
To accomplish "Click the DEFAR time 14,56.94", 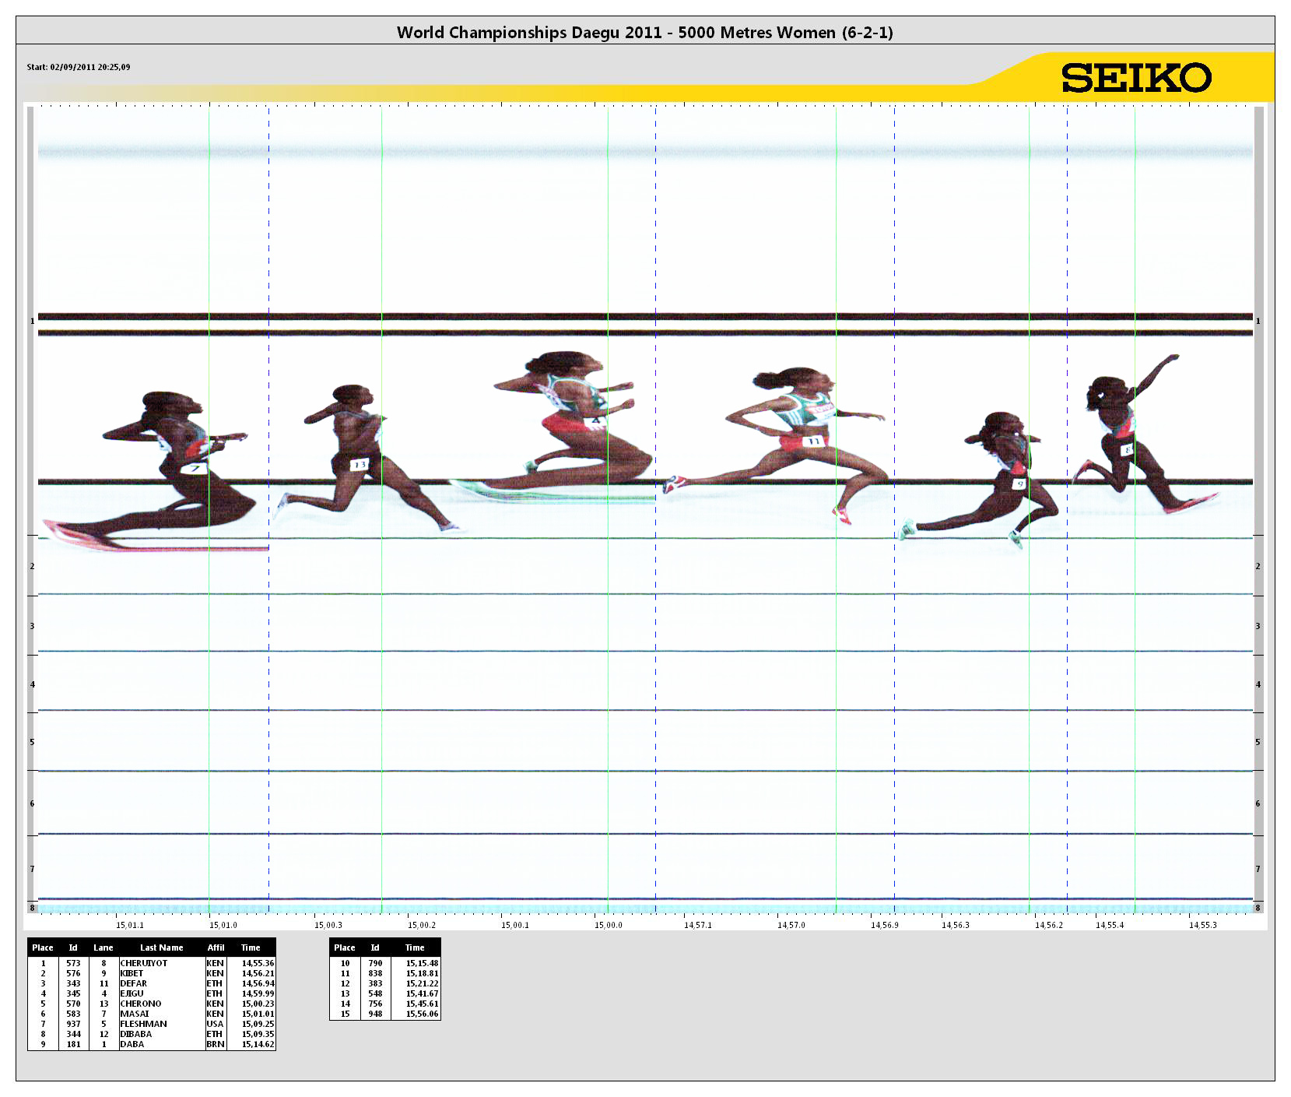I will click(x=258, y=983).
